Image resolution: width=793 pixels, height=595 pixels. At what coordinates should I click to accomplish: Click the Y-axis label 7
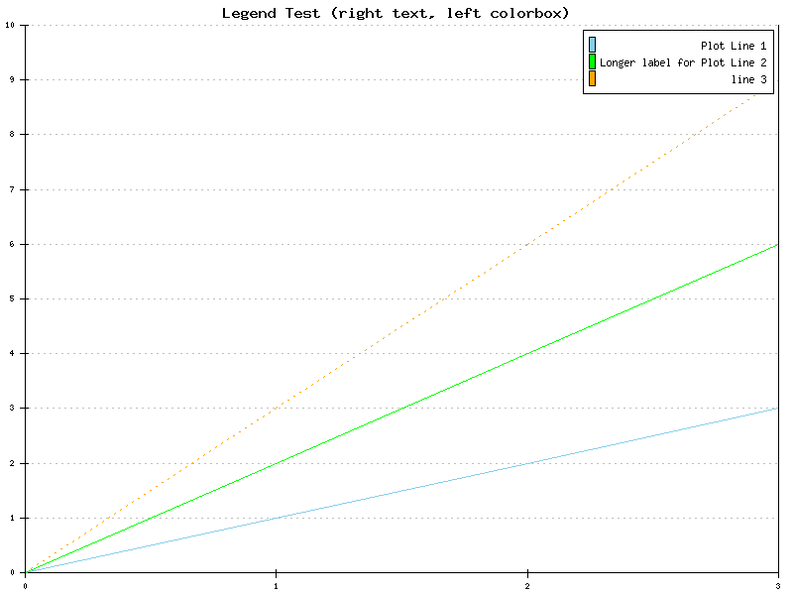12,189
